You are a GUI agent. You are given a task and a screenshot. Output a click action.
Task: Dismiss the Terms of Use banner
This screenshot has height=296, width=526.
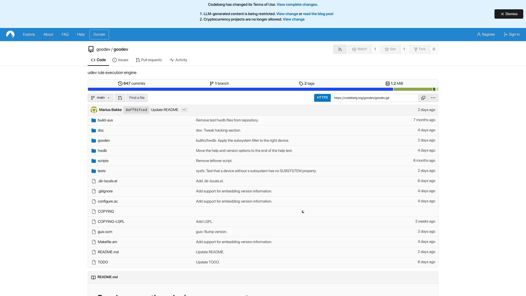[509, 14]
